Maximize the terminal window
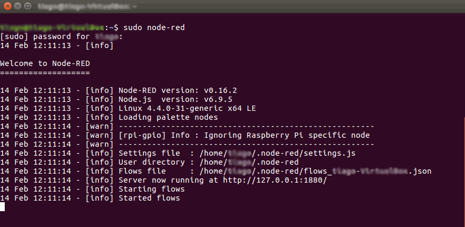The width and height of the screenshot is (465, 227). [27, 6]
